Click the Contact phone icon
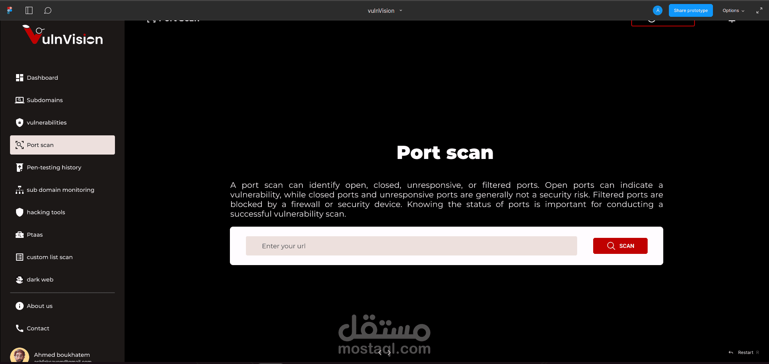The height and width of the screenshot is (364, 769). click(x=20, y=328)
